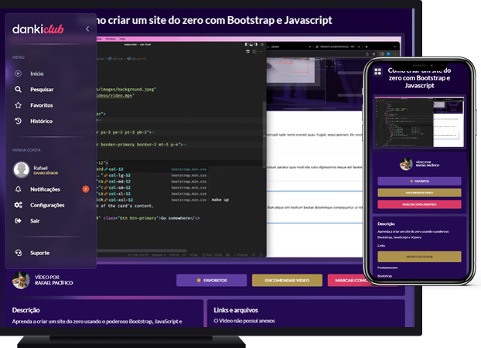Open the Favoritos menu entry

click(x=42, y=105)
